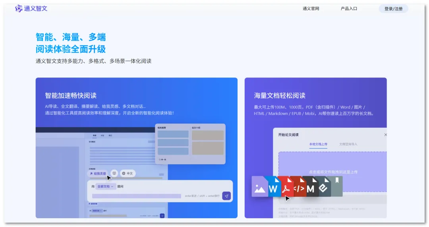This screenshot has height=227, width=429.
Task: Focus the question input bar beside the large send icon
Action: coord(136,196)
